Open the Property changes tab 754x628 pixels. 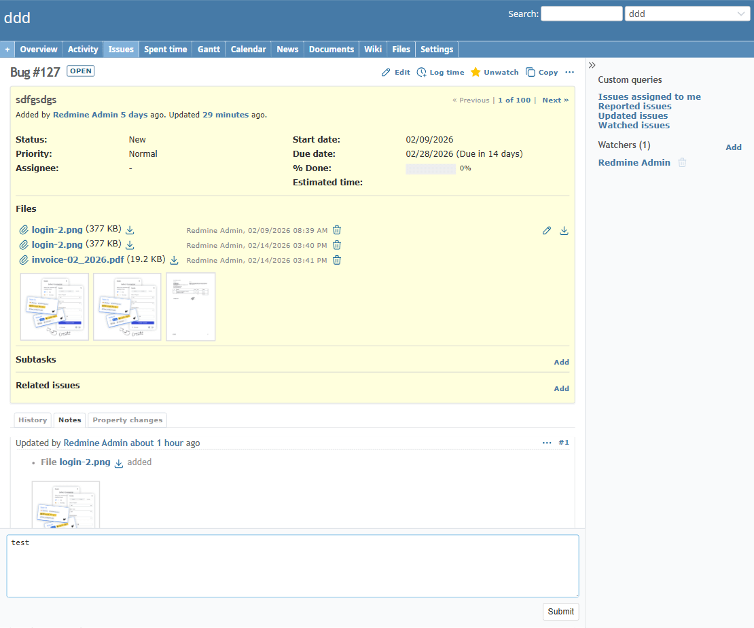(x=127, y=420)
